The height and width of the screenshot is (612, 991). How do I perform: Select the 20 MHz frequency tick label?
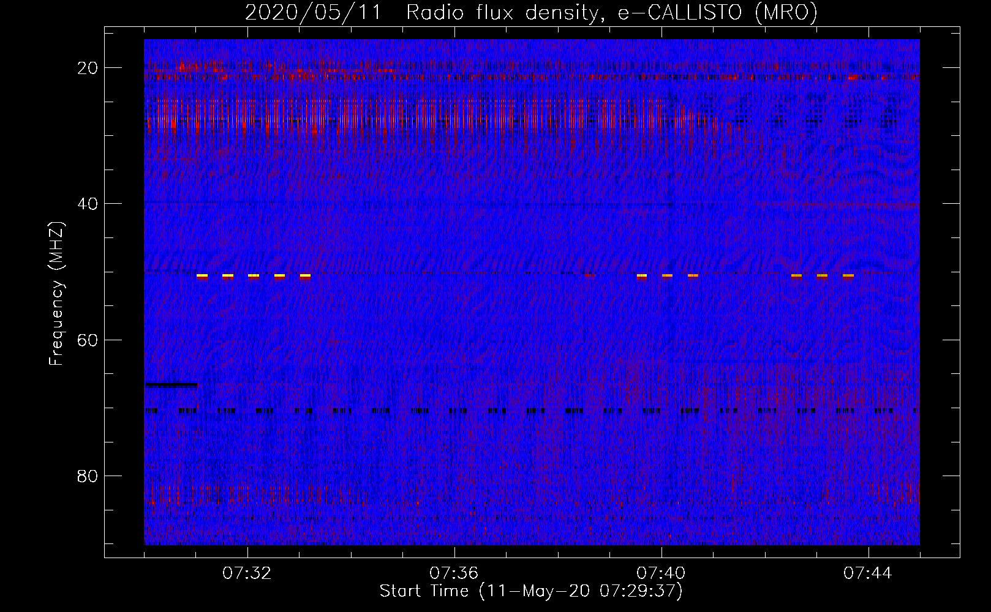88,68
